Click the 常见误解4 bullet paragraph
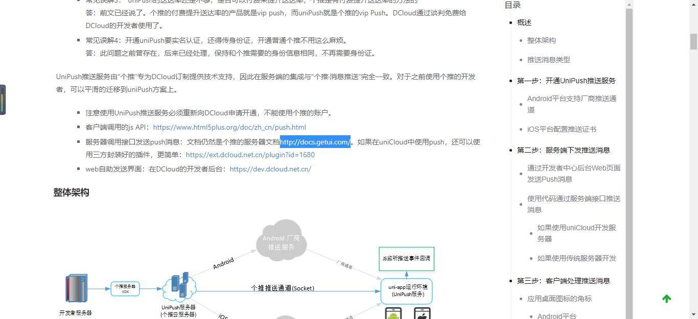This screenshot has height=319, width=698. [231, 46]
